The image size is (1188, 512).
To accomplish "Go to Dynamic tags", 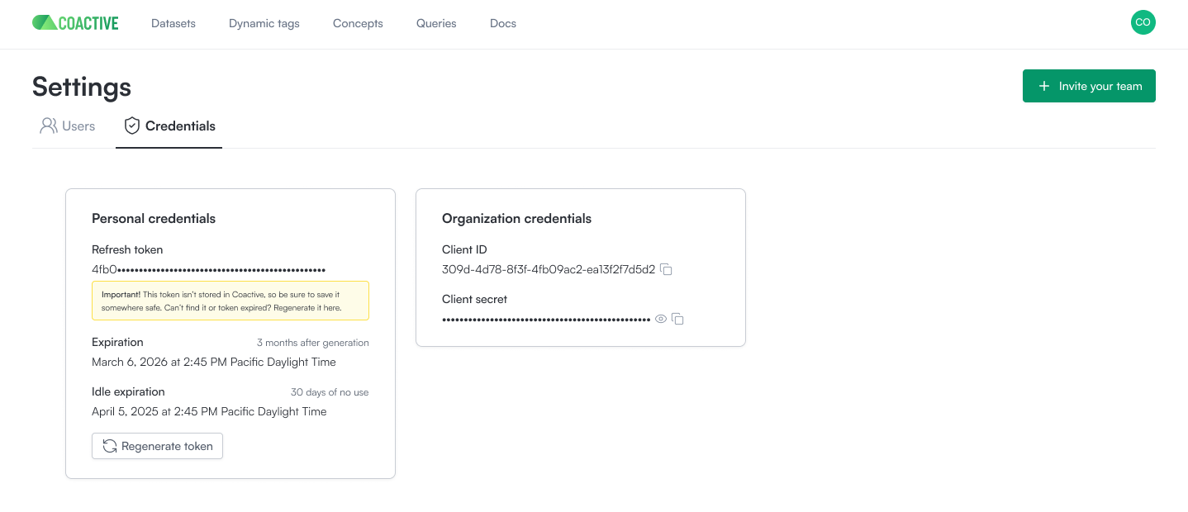I will tap(264, 23).
